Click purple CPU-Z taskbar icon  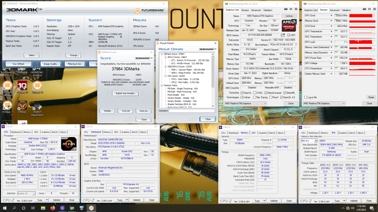(x=62, y=208)
